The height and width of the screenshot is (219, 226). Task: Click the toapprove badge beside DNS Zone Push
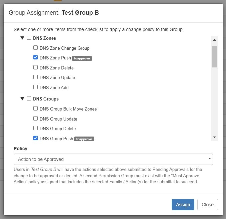click(x=82, y=58)
